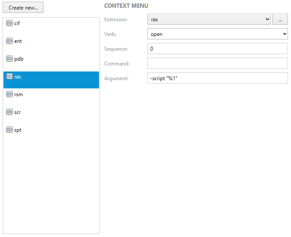Click into the Sequence field
Viewport: 291px width, 237px height.
pos(217,49)
